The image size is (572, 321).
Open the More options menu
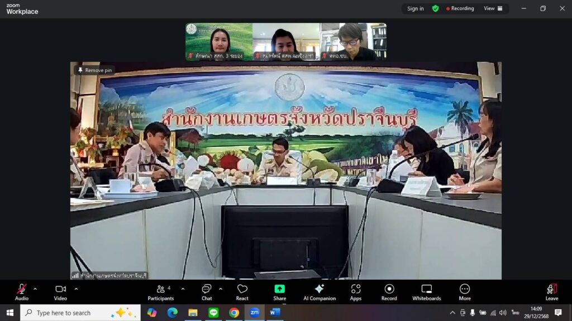pos(464,291)
